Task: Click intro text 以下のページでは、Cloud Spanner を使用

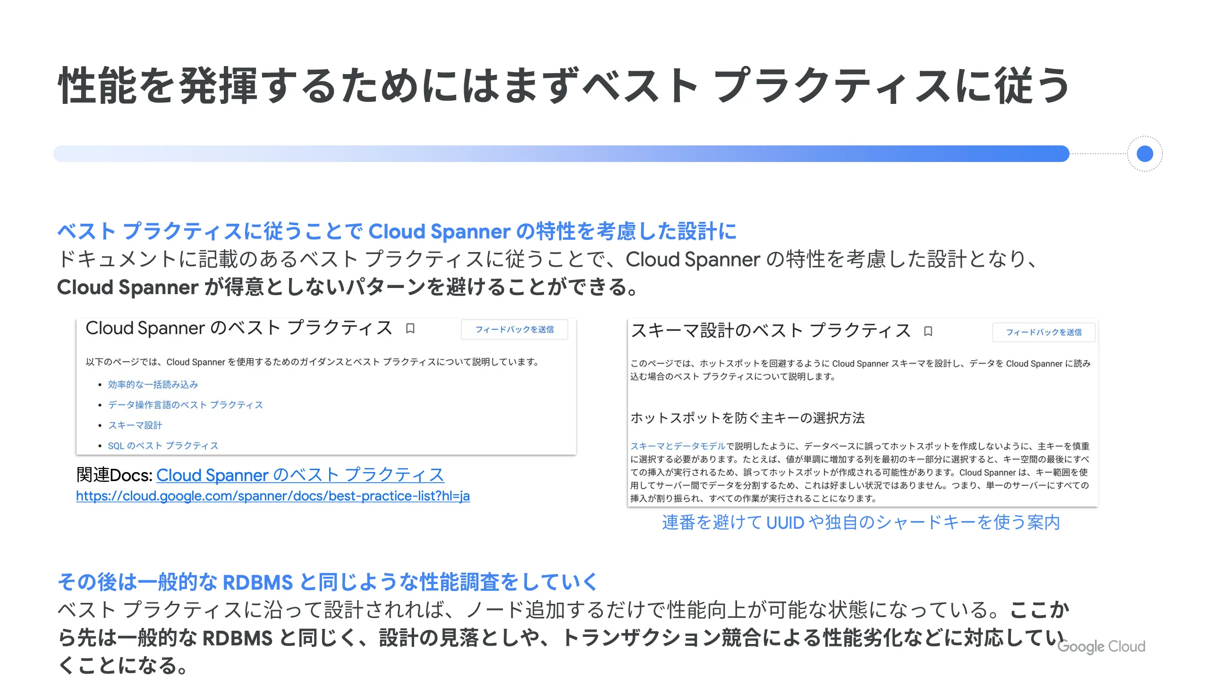Action: coord(313,362)
